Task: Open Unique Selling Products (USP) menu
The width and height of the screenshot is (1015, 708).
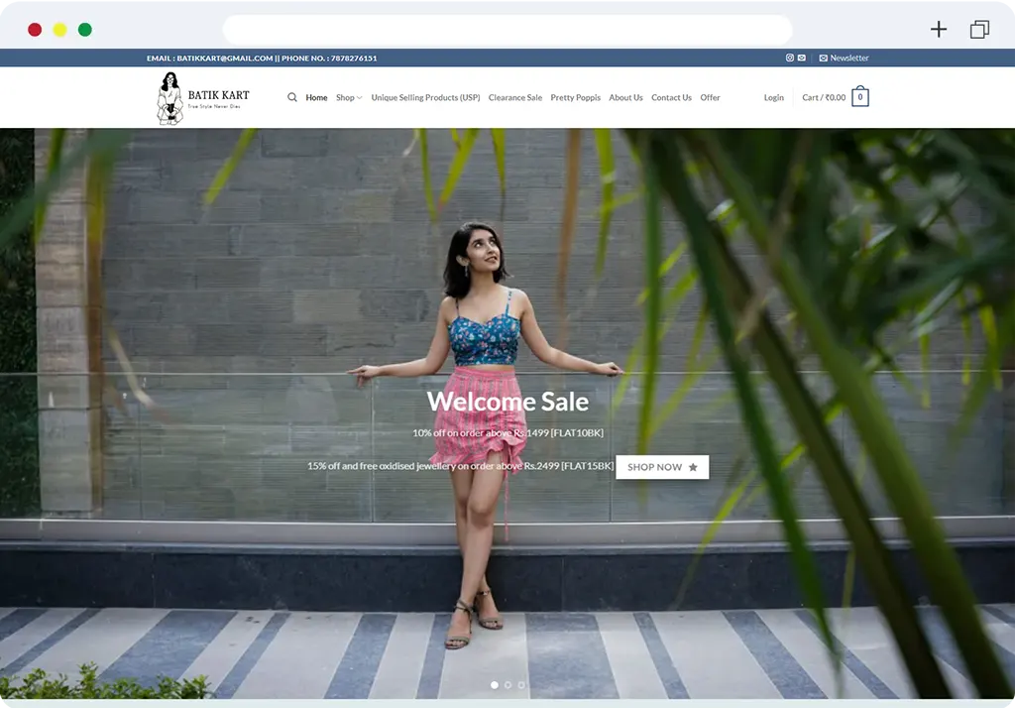Action: pyautogui.click(x=425, y=98)
